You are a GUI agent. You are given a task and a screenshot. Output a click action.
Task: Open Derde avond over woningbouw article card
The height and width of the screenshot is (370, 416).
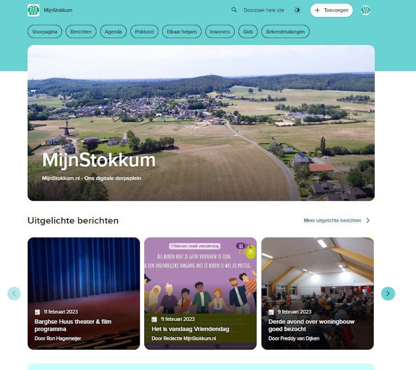coord(317,293)
